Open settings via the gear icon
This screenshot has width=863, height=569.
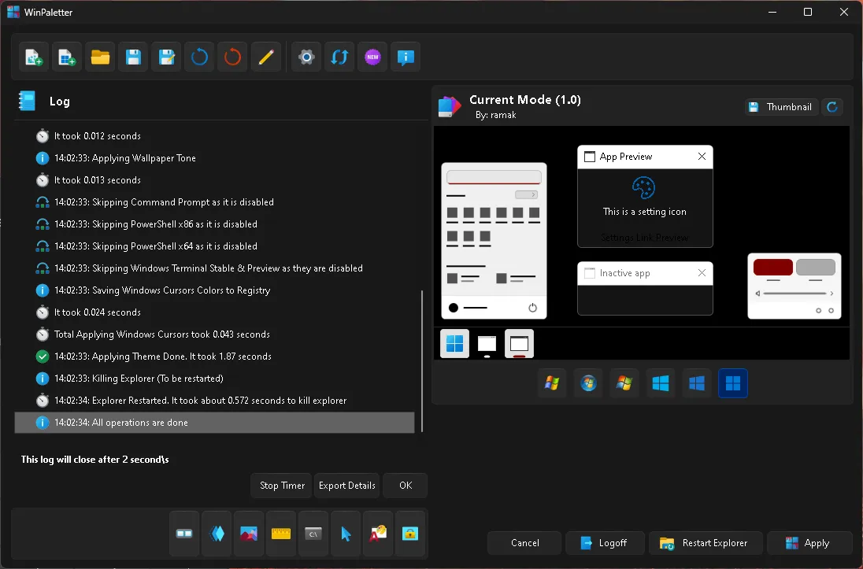[x=307, y=57]
